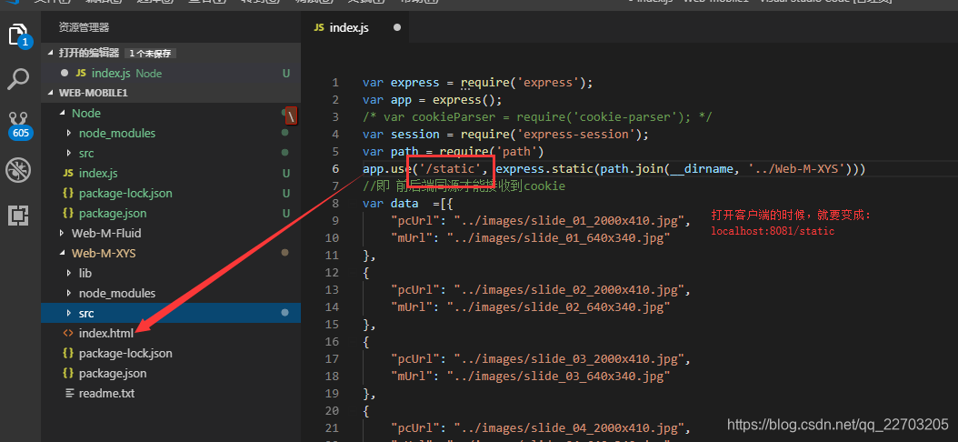
Task: Open Source Control view with 605 badge
Action: pyautogui.click(x=20, y=124)
